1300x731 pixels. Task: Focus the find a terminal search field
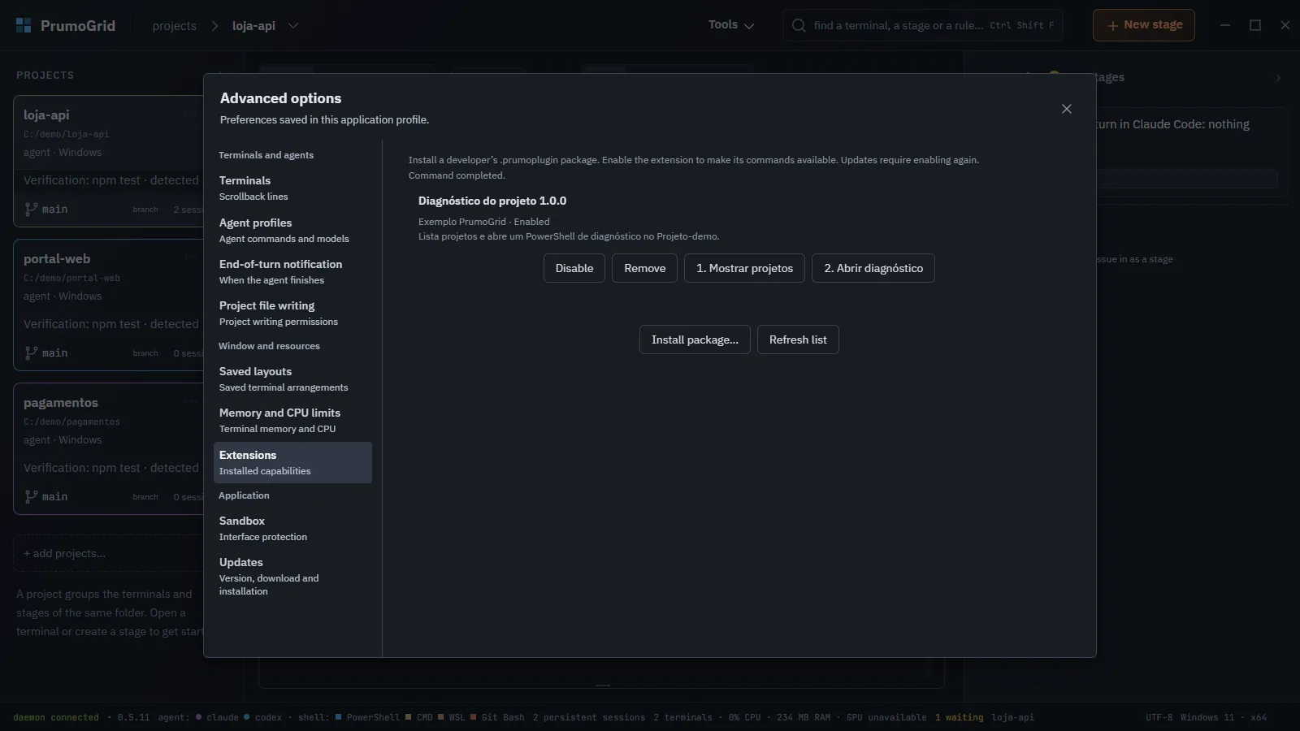tap(923, 25)
